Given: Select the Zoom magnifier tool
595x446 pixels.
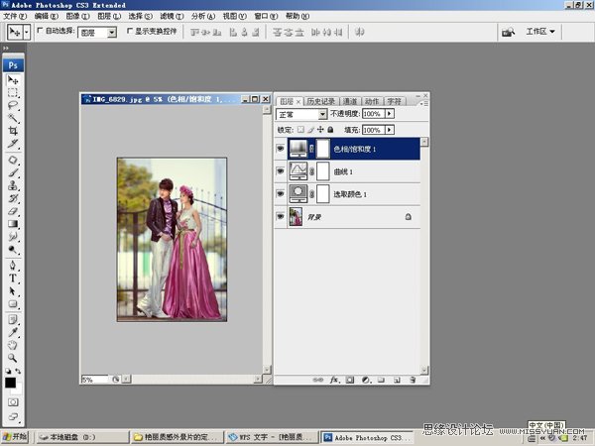Looking at the screenshot, I should 13,358.
